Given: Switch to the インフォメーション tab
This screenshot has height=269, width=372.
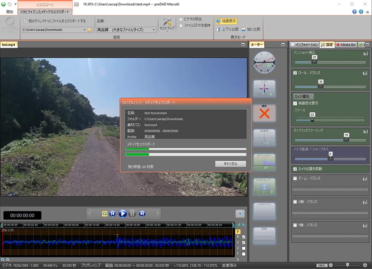Looking at the screenshot, I should pyautogui.click(x=304, y=45).
